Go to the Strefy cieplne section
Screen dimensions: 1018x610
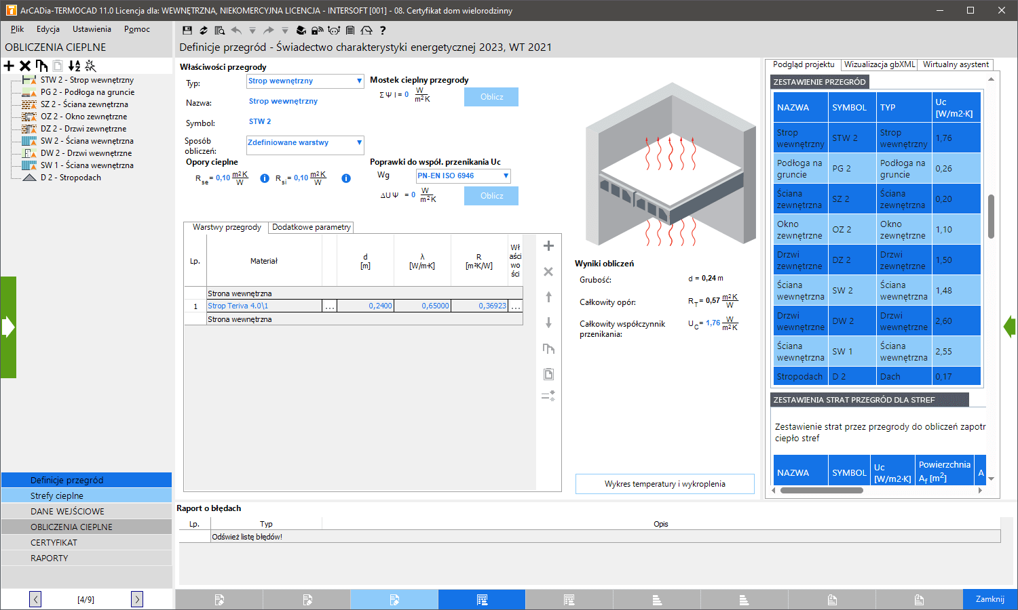click(x=86, y=495)
